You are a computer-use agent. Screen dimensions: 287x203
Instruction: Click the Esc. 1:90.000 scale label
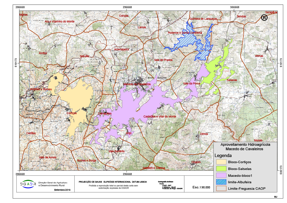coord(201,187)
